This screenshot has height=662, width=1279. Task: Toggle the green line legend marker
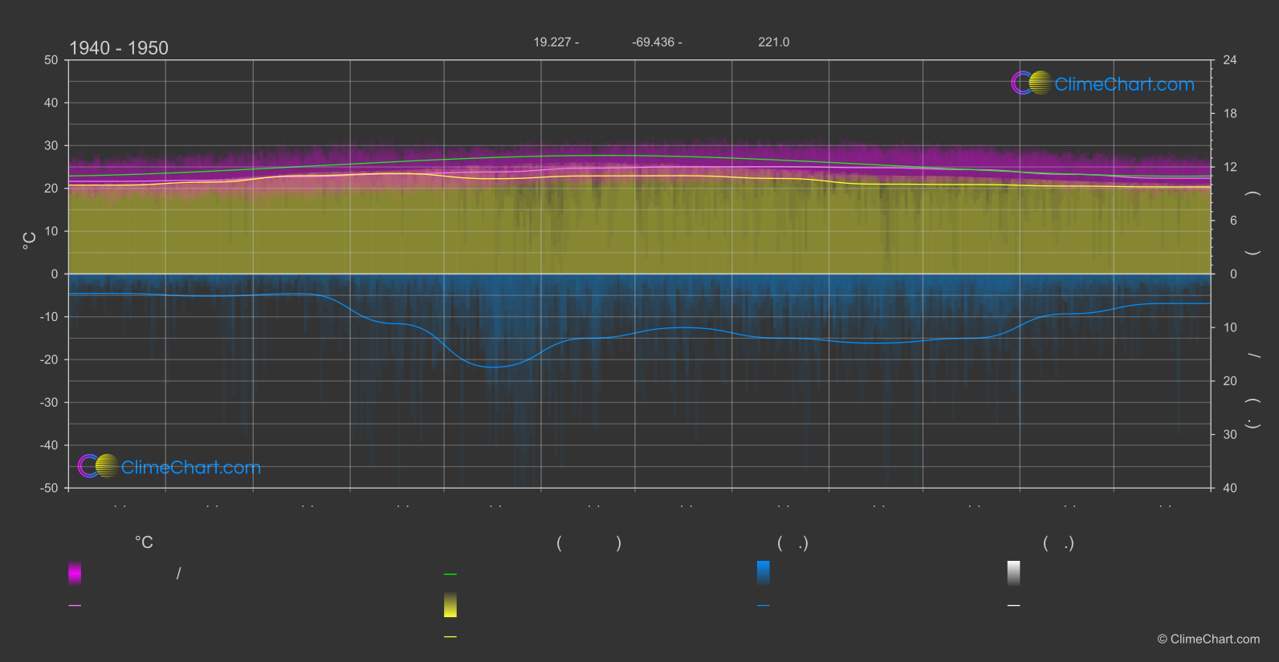pyautogui.click(x=450, y=575)
